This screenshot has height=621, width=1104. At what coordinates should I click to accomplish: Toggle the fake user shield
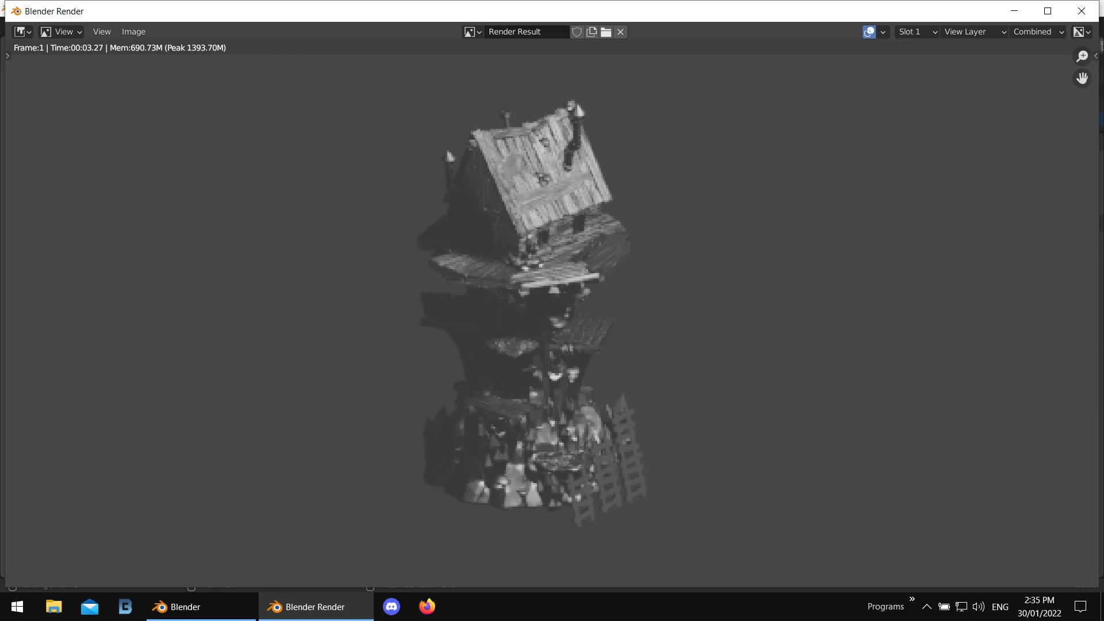(x=577, y=32)
